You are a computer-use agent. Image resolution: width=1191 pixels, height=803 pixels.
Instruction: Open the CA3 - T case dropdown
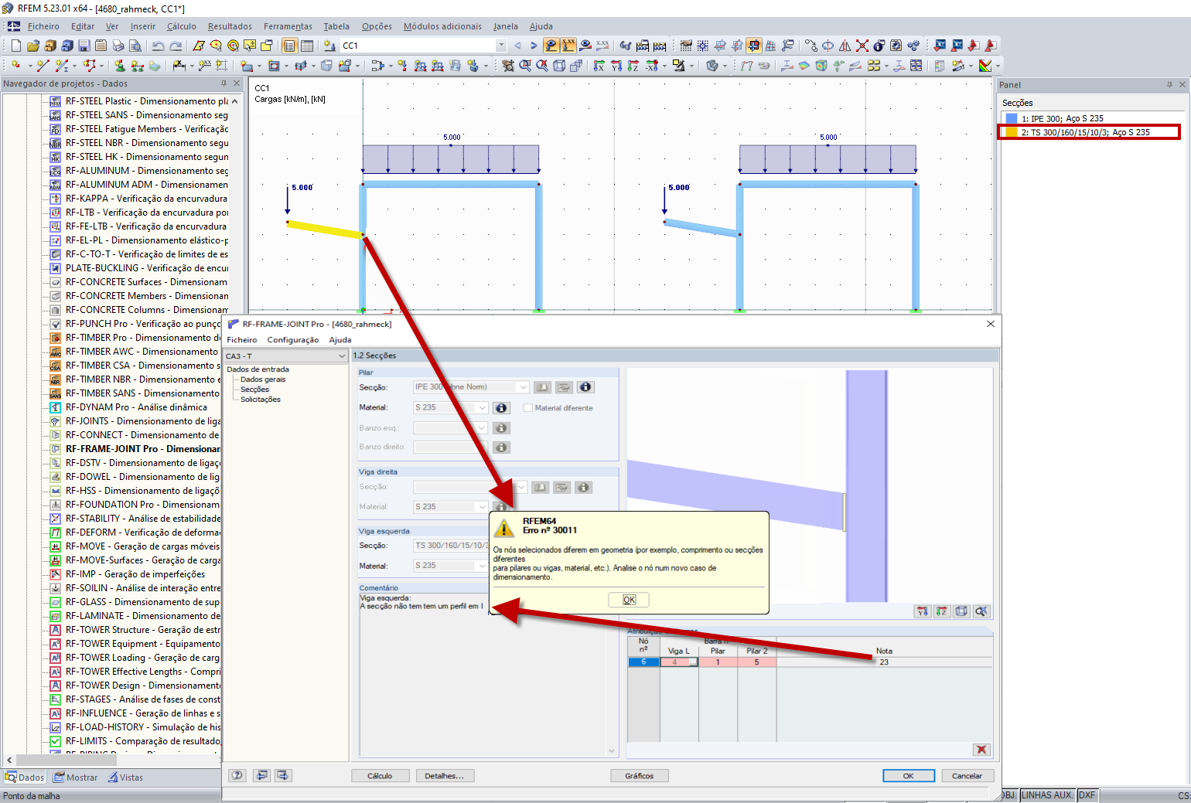(x=341, y=356)
